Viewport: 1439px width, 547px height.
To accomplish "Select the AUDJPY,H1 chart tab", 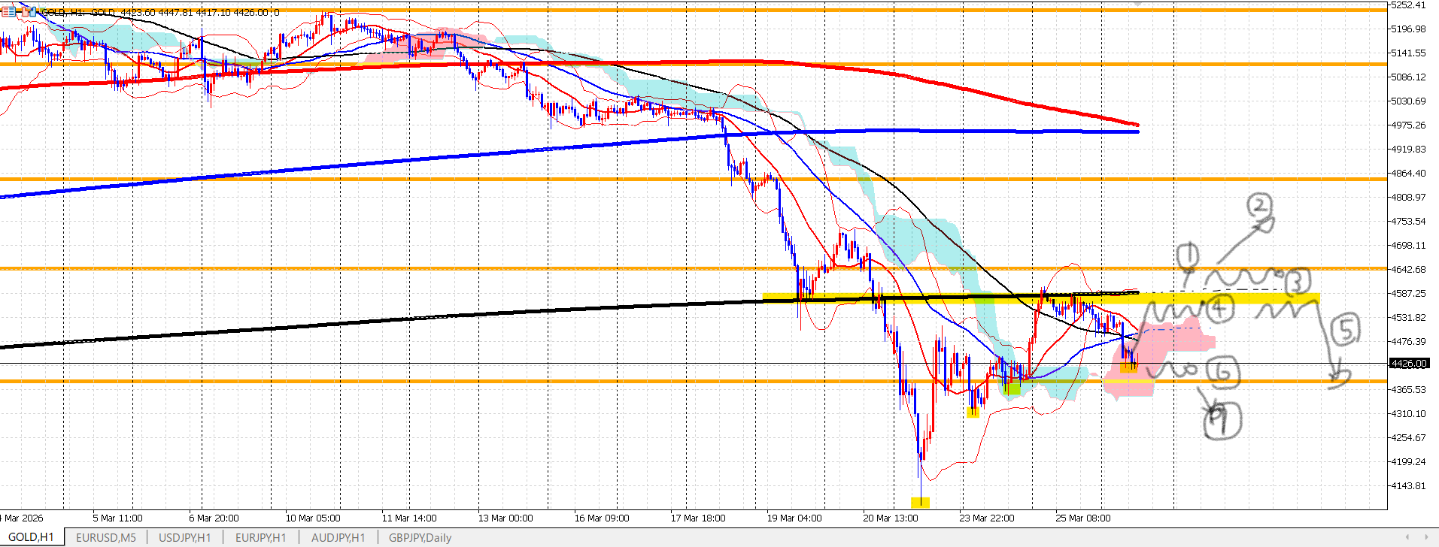I will (338, 537).
